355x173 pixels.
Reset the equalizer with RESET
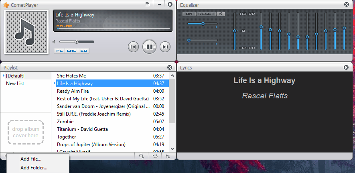pyautogui.click(x=206, y=14)
